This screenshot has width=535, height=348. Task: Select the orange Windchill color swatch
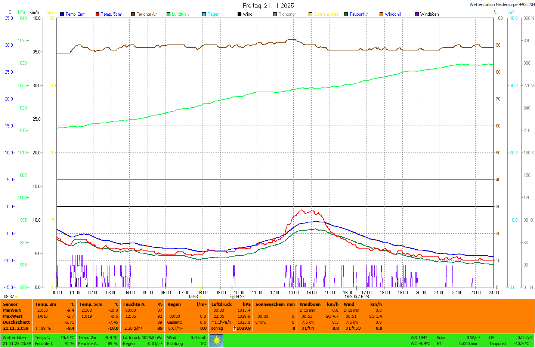pos(381,14)
